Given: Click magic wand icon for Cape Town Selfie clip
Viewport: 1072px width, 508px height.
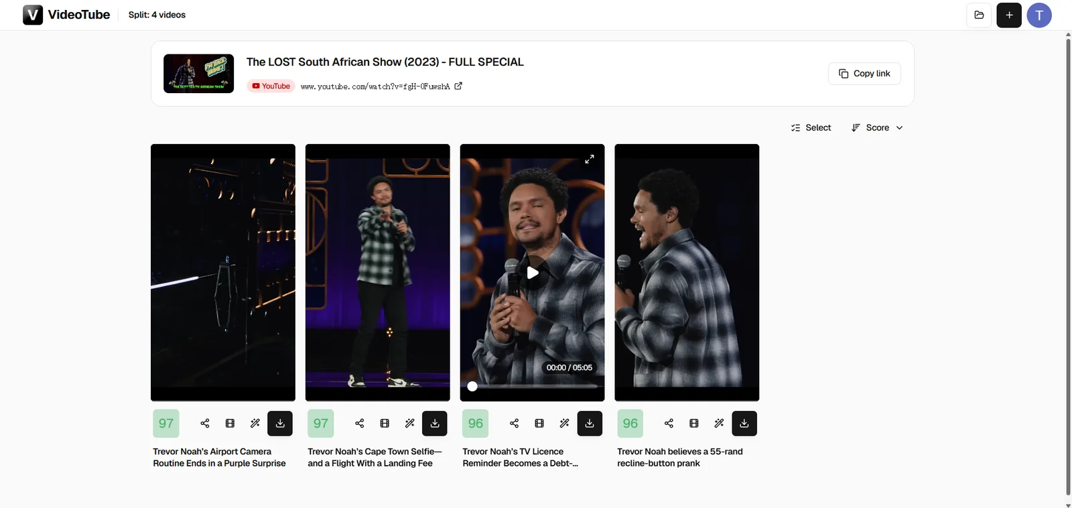Looking at the screenshot, I should point(410,423).
